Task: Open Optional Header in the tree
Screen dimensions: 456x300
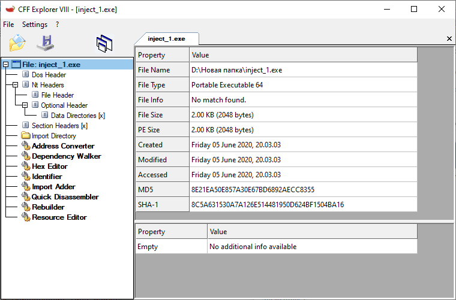Action: click(64, 105)
